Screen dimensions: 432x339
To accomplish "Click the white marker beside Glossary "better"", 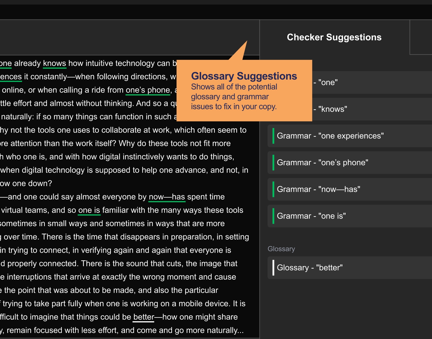I will pos(273,268).
